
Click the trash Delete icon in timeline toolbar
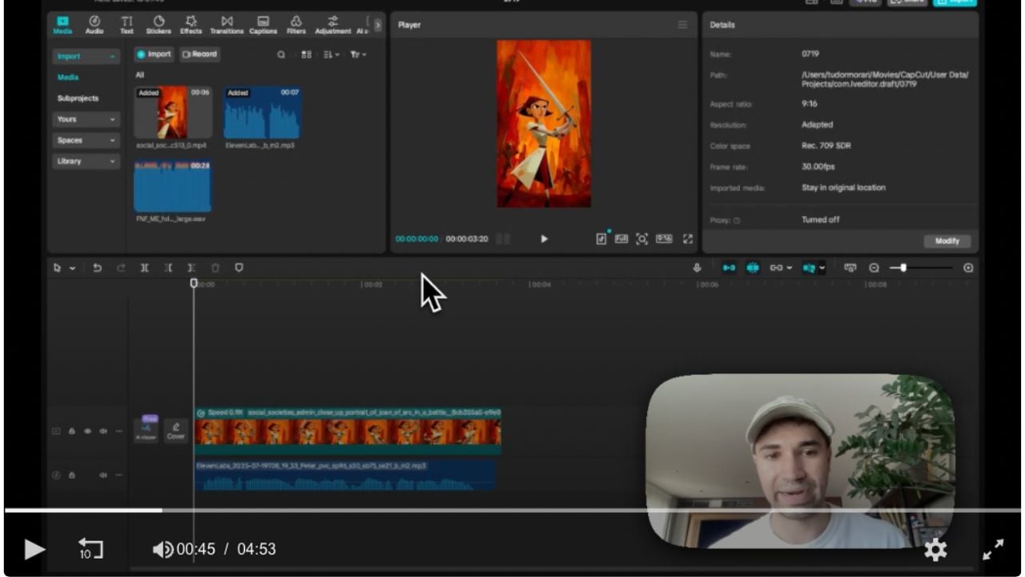(215, 268)
